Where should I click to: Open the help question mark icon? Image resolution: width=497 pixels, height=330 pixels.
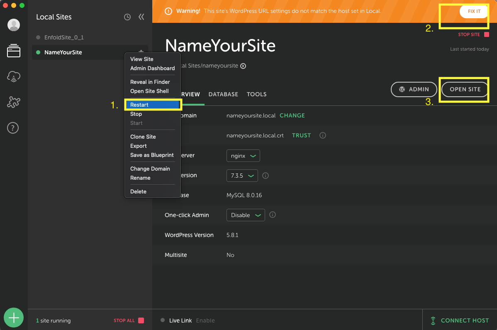[x=13, y=128]
